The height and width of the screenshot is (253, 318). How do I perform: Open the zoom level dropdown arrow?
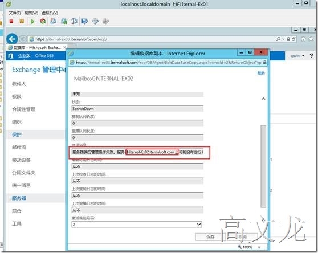tap(259, 247)
